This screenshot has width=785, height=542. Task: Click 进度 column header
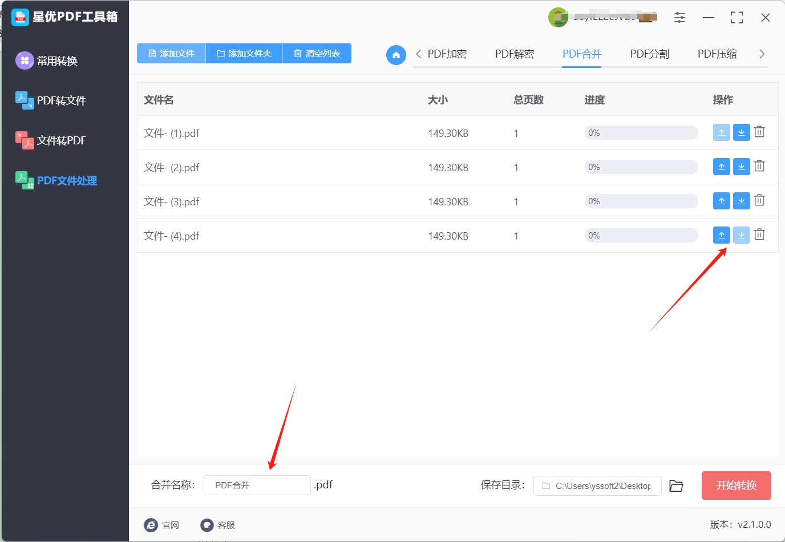(594, 100)
